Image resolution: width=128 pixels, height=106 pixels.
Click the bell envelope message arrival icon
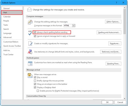click(x=30, y=75)
